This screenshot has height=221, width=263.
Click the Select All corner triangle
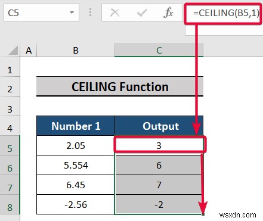[13, 51]
